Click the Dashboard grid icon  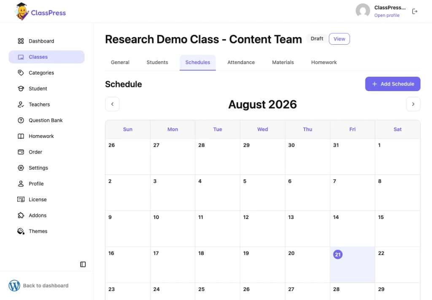pyautogui.click(x=21, y=41)
